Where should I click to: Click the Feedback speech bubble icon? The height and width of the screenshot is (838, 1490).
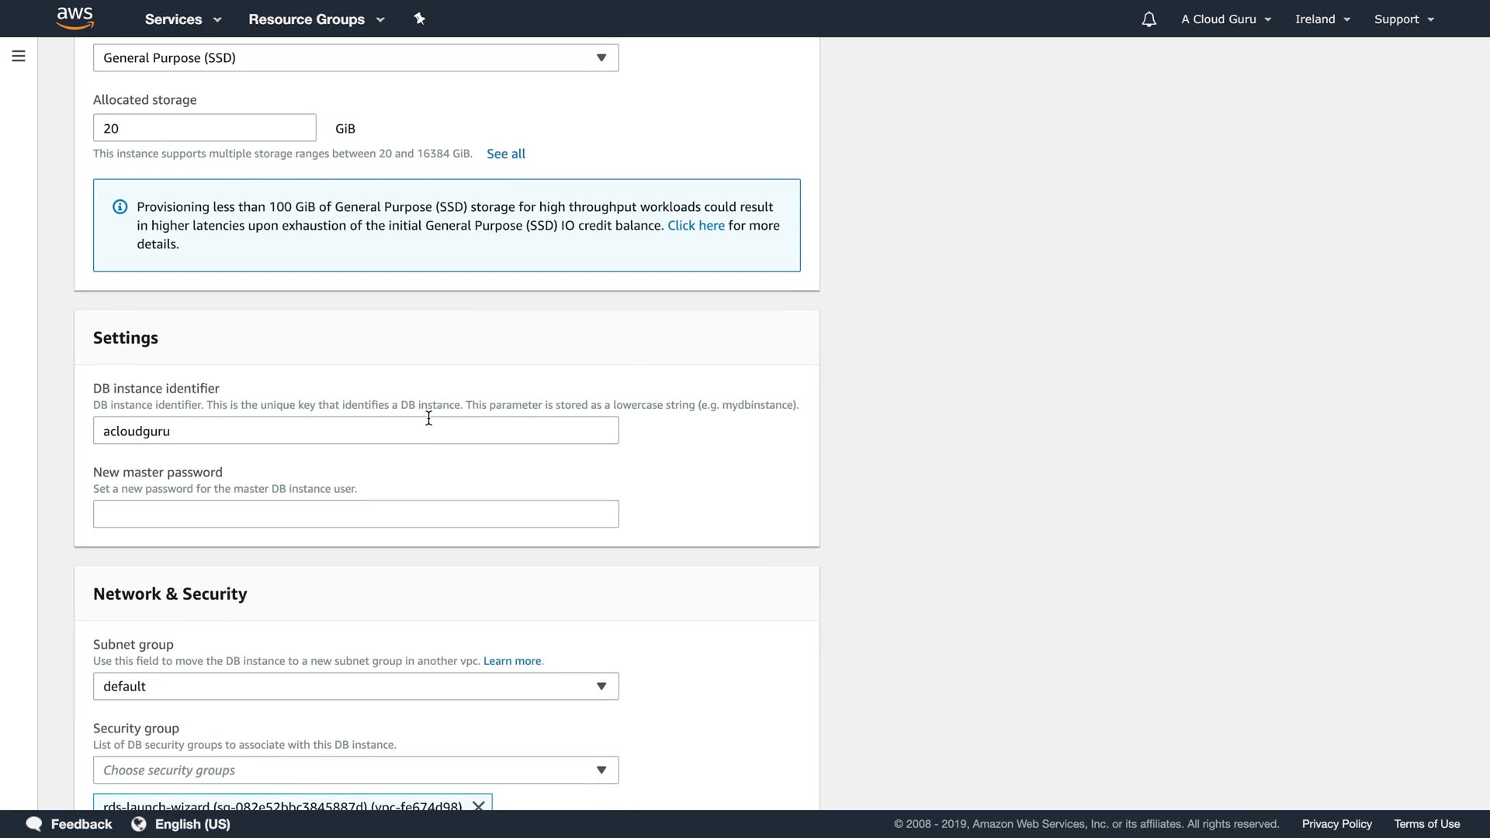(33, 824)
